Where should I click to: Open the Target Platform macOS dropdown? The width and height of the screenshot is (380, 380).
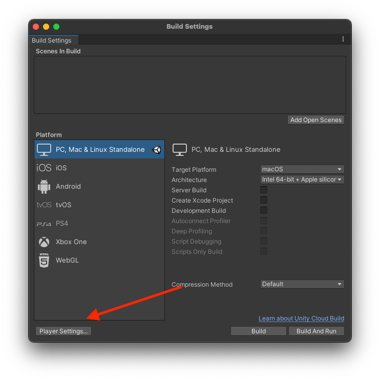tap(302, 169)
